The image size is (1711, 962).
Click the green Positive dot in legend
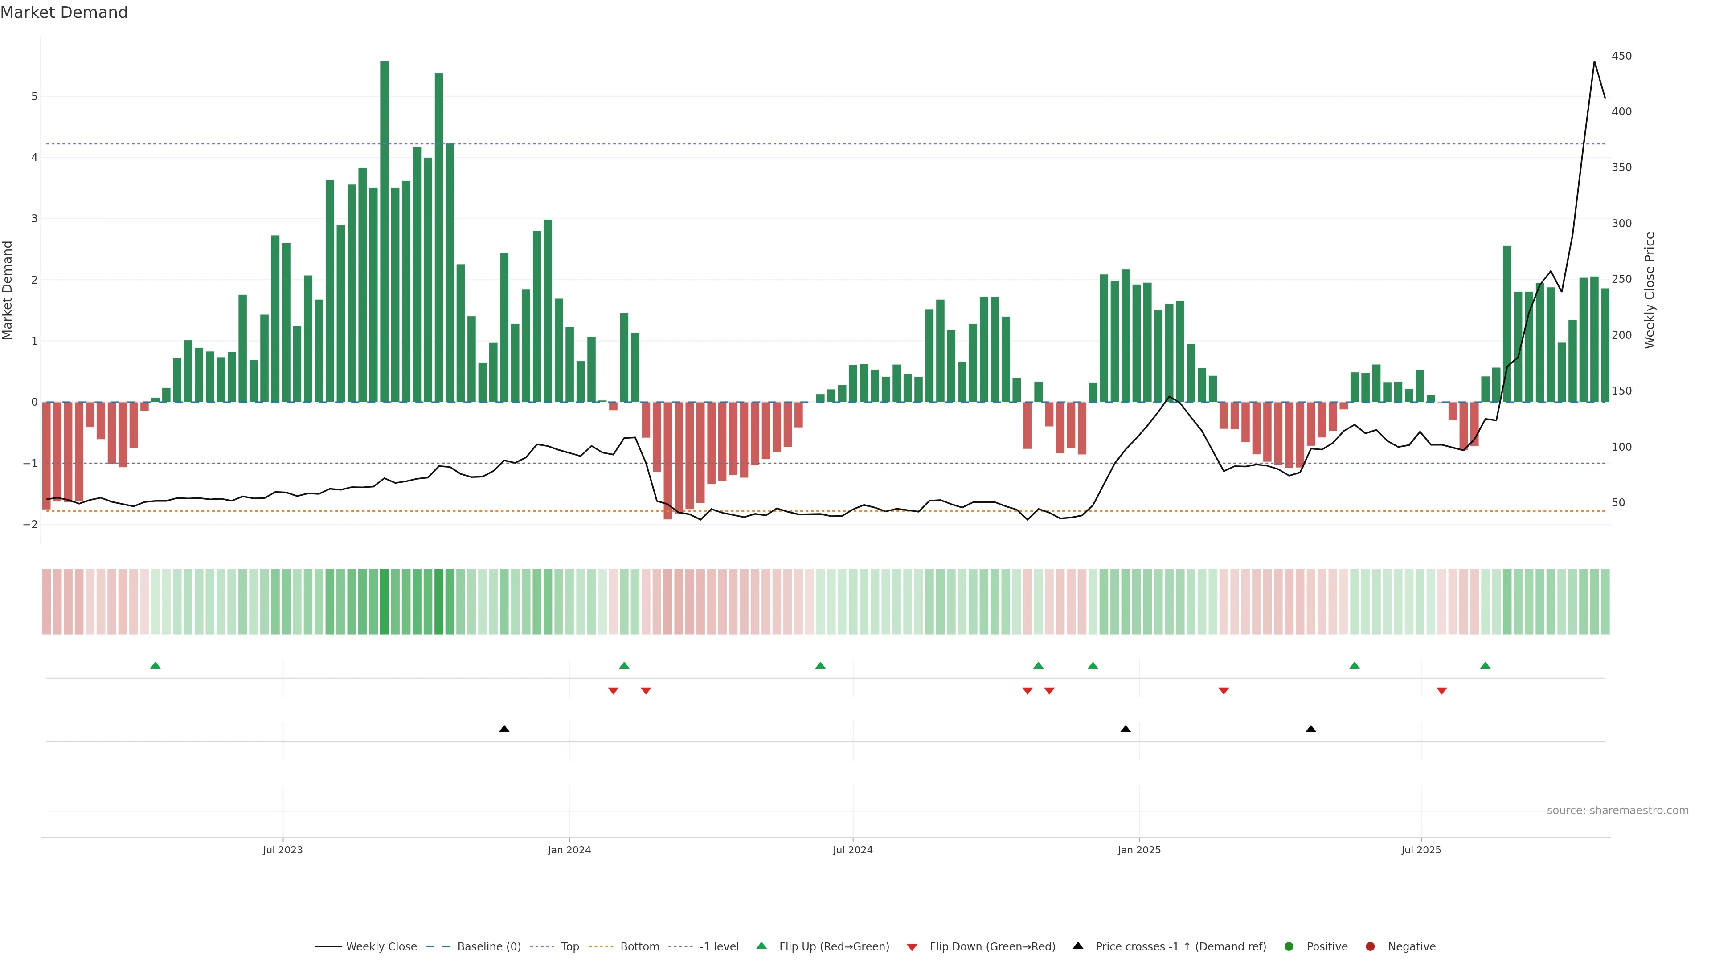1289,947
